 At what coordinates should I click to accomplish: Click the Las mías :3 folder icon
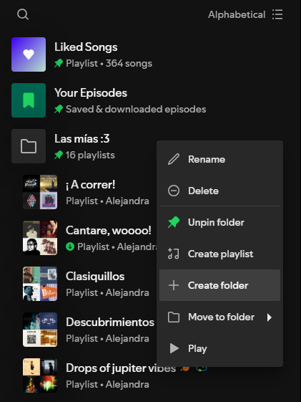29,146
